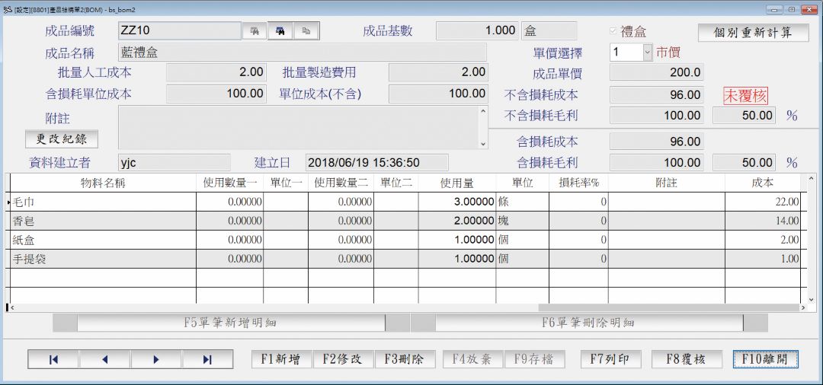Screen dimensions: 823x385
Task: Click the 資料建立者 field yjc
Action: click(175, 162)
